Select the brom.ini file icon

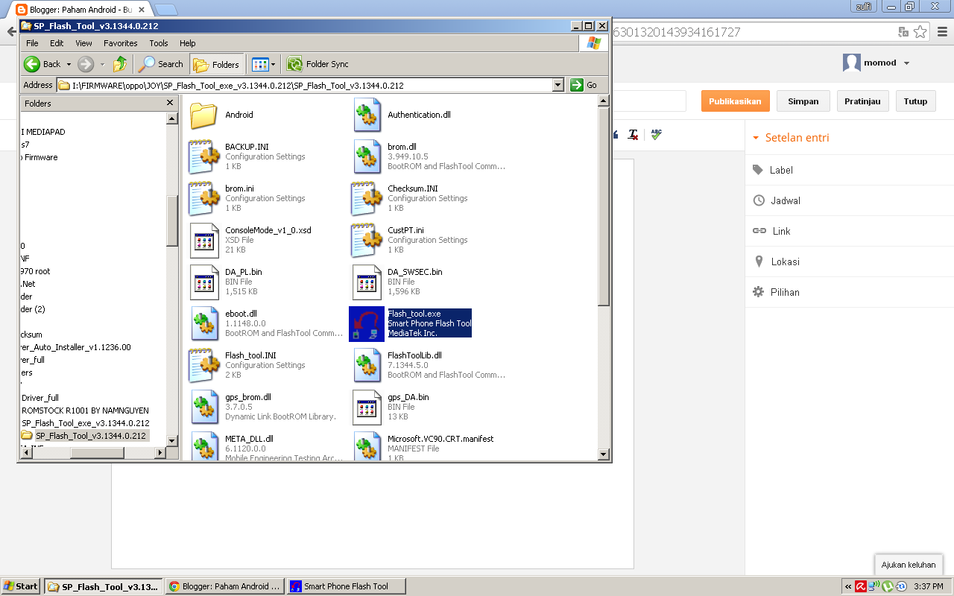[x=203, y=198]
